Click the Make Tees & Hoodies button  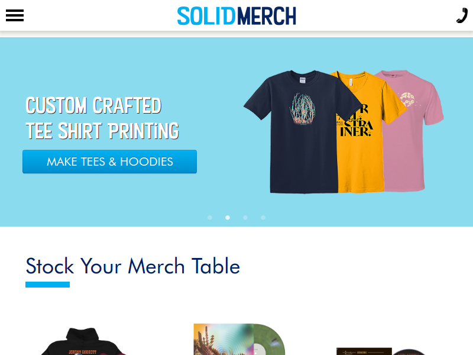click(109, 162)
